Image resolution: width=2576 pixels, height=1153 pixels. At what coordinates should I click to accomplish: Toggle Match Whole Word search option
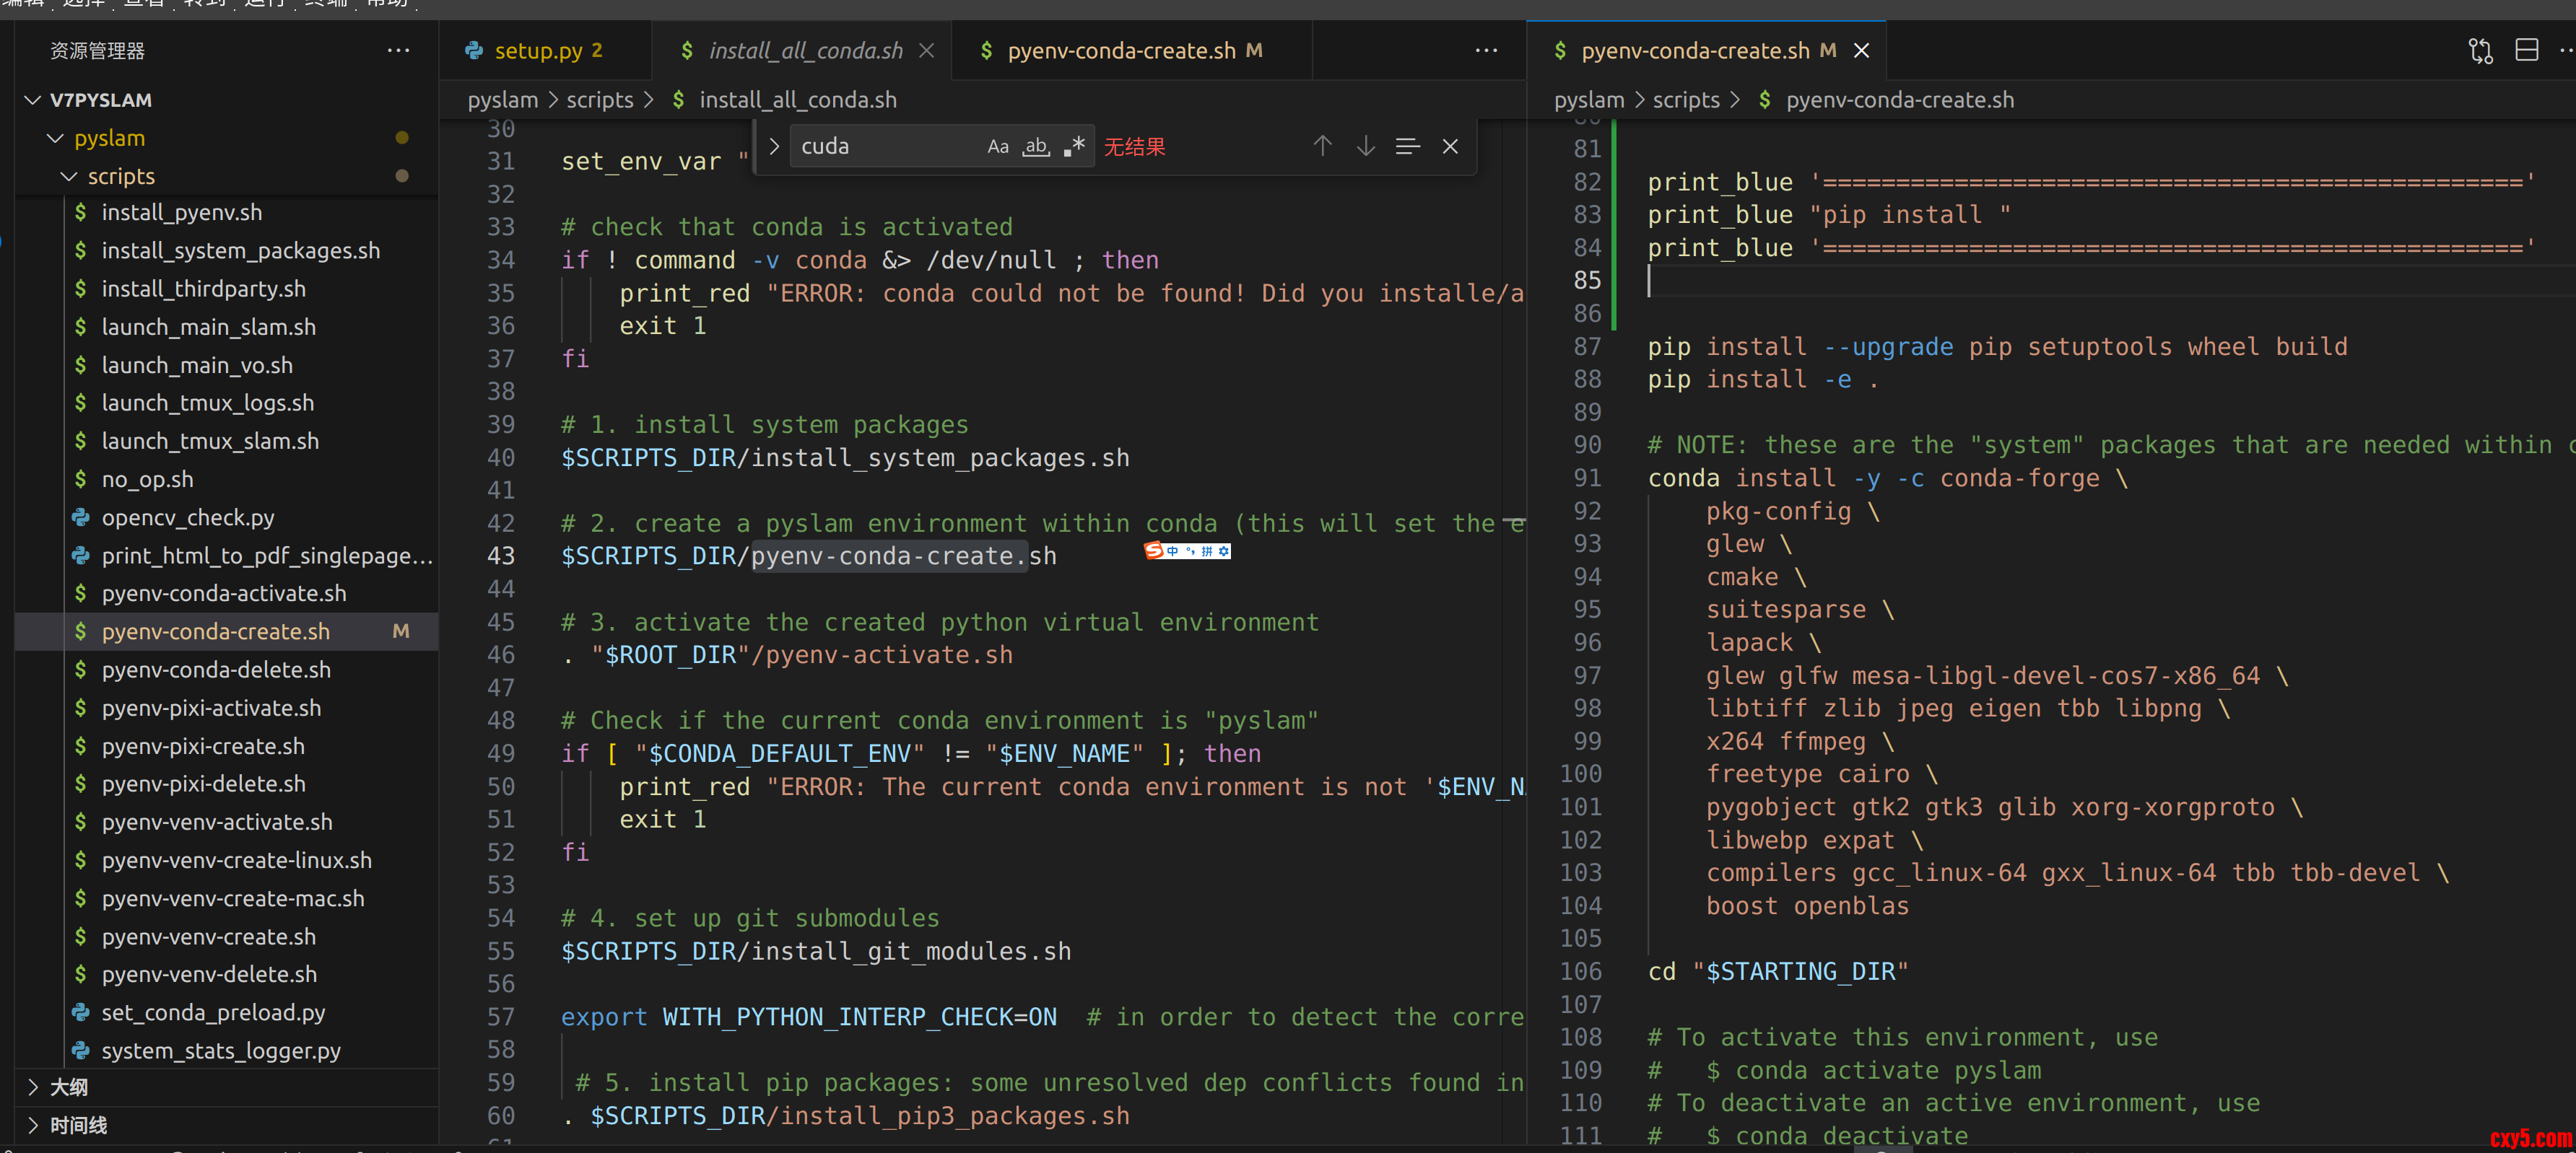[x=1036, y=147]
